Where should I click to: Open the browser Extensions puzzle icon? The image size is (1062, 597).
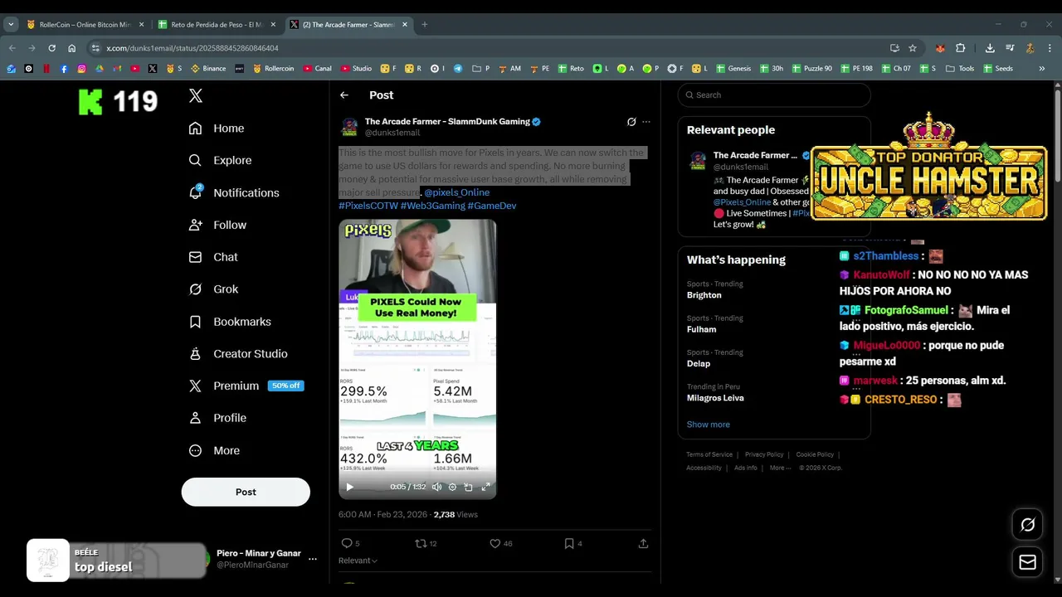(961, 48)
